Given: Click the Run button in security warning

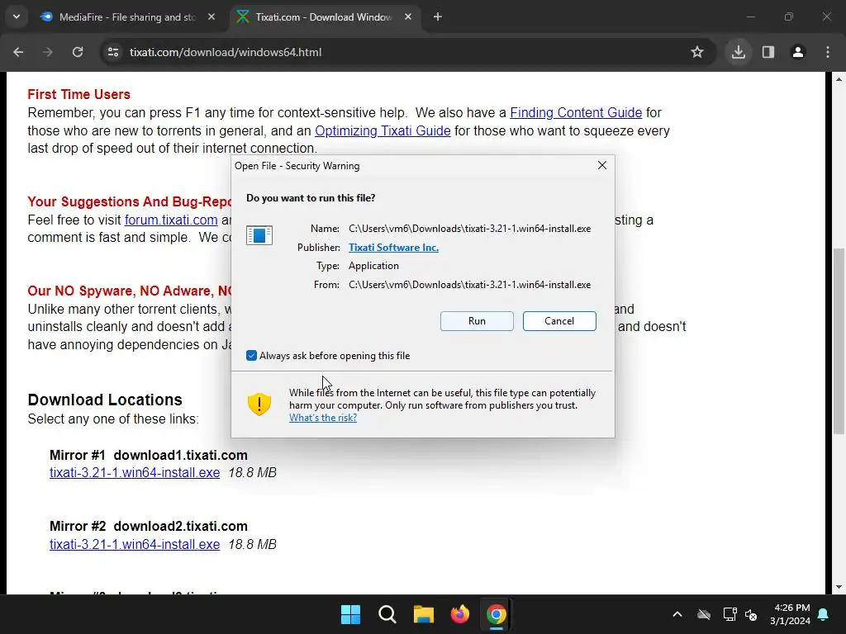Looking at the screenshot, I should tap(477, 321).
